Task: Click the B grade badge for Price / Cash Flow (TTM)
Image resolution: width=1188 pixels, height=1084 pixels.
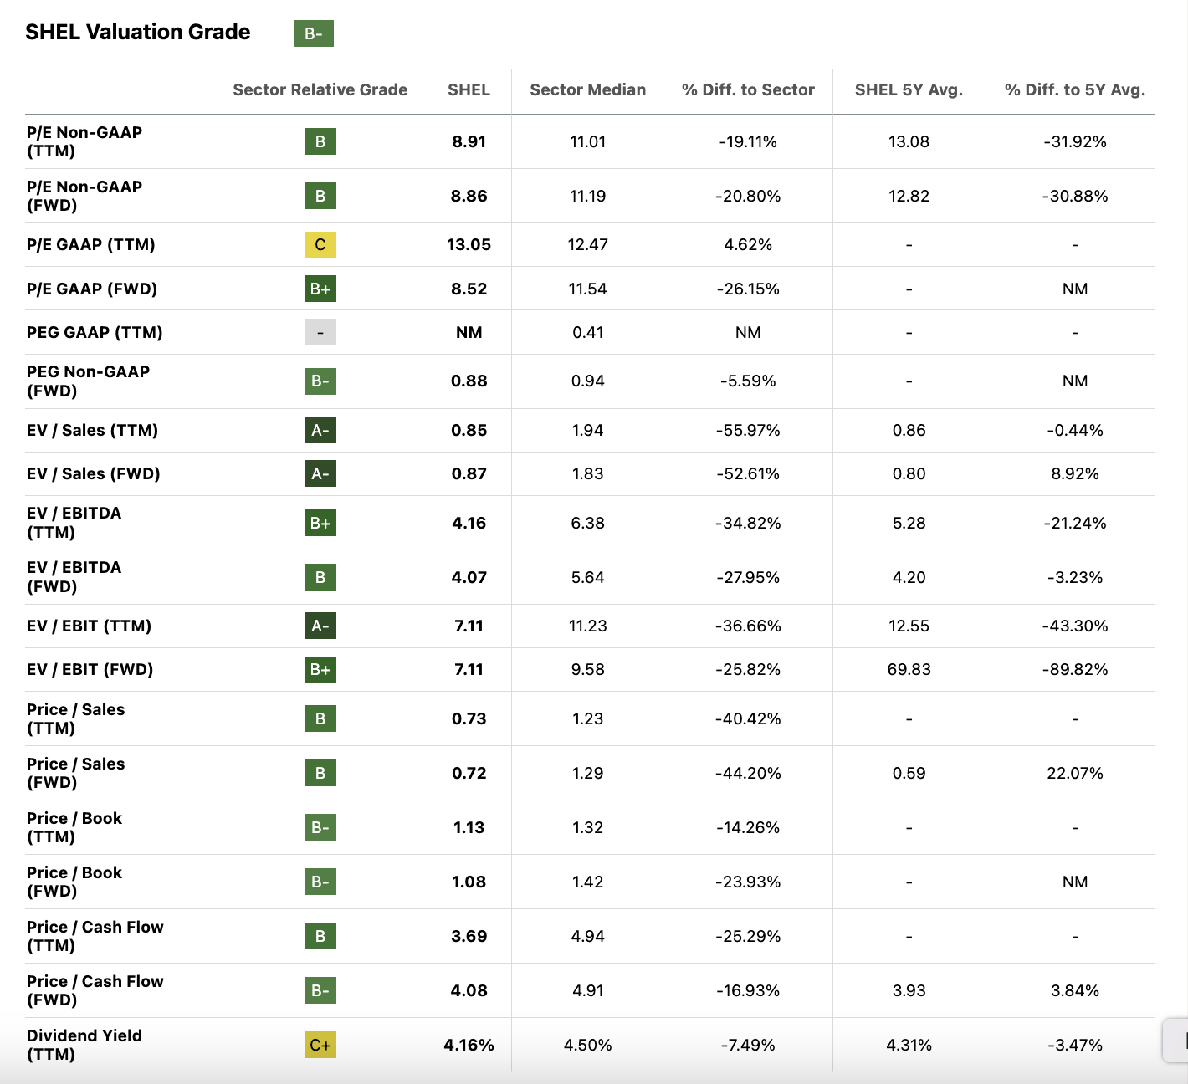Action: (320, 936)
